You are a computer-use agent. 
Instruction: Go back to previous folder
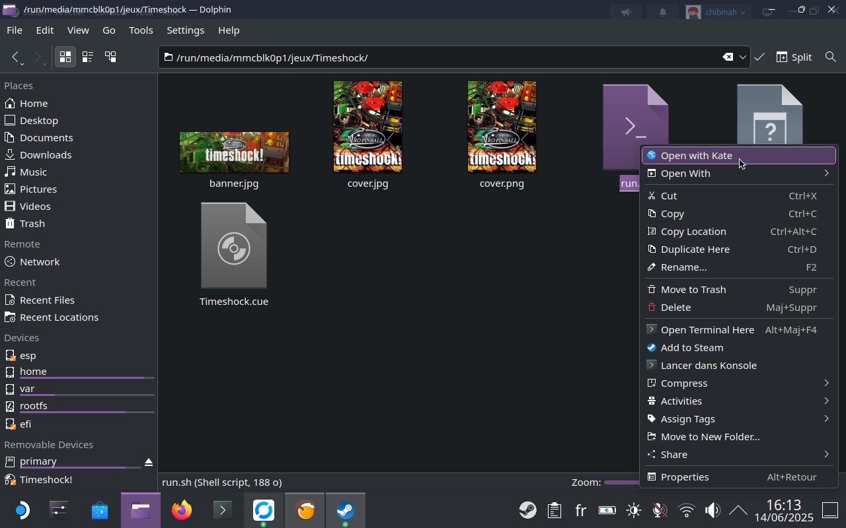(x=17, y=57)
